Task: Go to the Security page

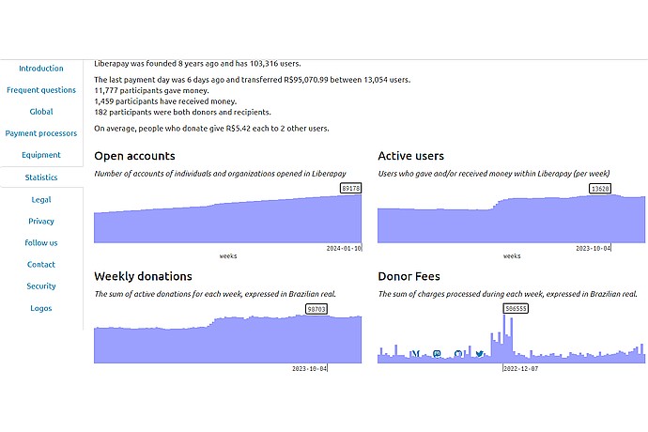Action: pos(41,286)
